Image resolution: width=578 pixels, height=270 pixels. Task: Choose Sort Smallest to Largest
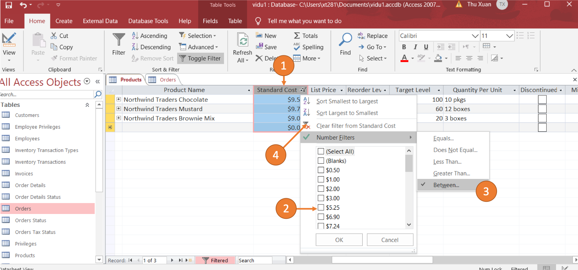[347, 101]
